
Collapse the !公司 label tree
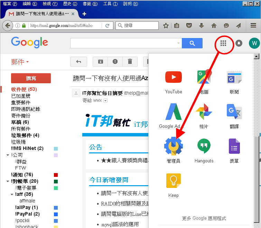pos(8,155)
